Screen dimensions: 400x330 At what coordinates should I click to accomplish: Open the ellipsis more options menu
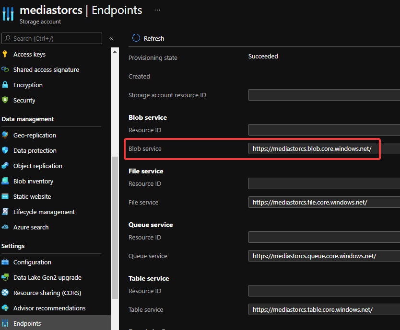157,10
